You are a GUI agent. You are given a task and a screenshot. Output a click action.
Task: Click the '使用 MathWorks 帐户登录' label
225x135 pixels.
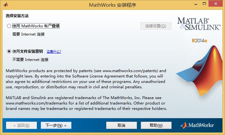coord(36,26)
